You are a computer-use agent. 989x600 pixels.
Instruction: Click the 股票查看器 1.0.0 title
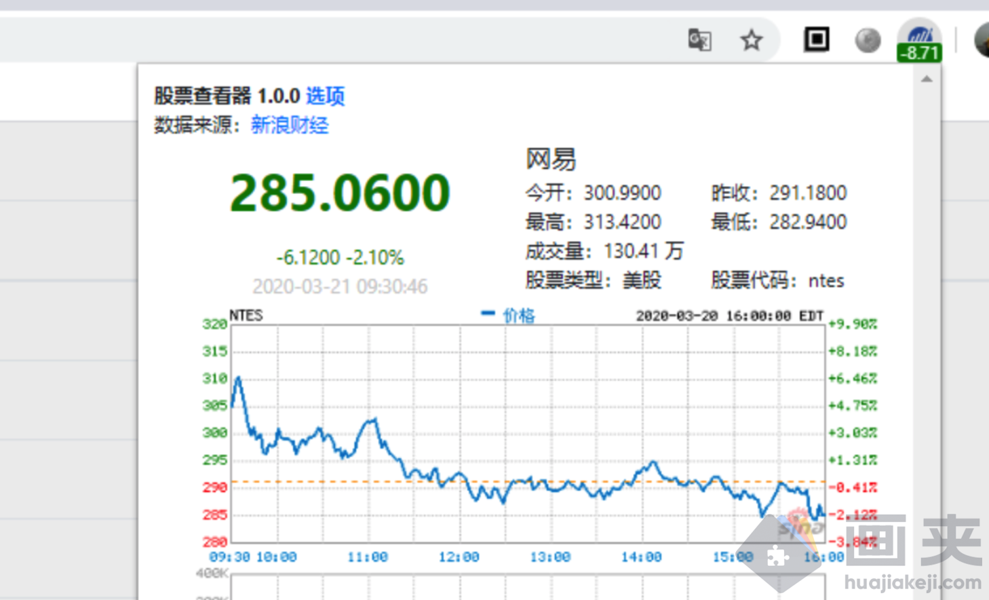(x=227, y=96)
